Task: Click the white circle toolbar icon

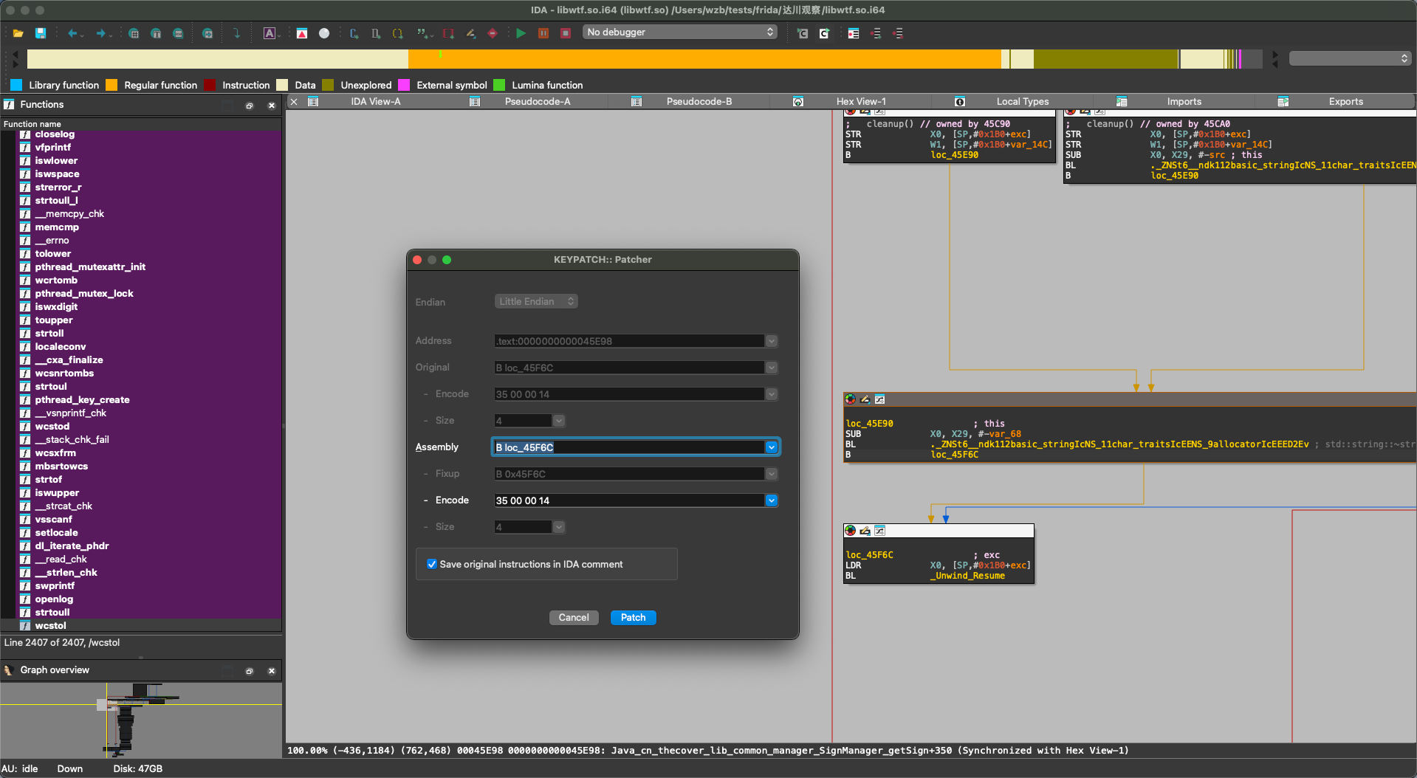Action: tap(324, 33)
